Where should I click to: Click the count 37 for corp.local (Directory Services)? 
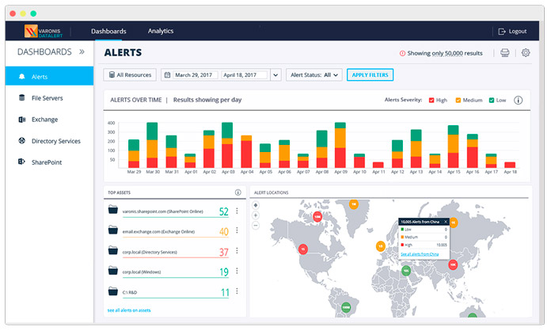coord(224,252)
